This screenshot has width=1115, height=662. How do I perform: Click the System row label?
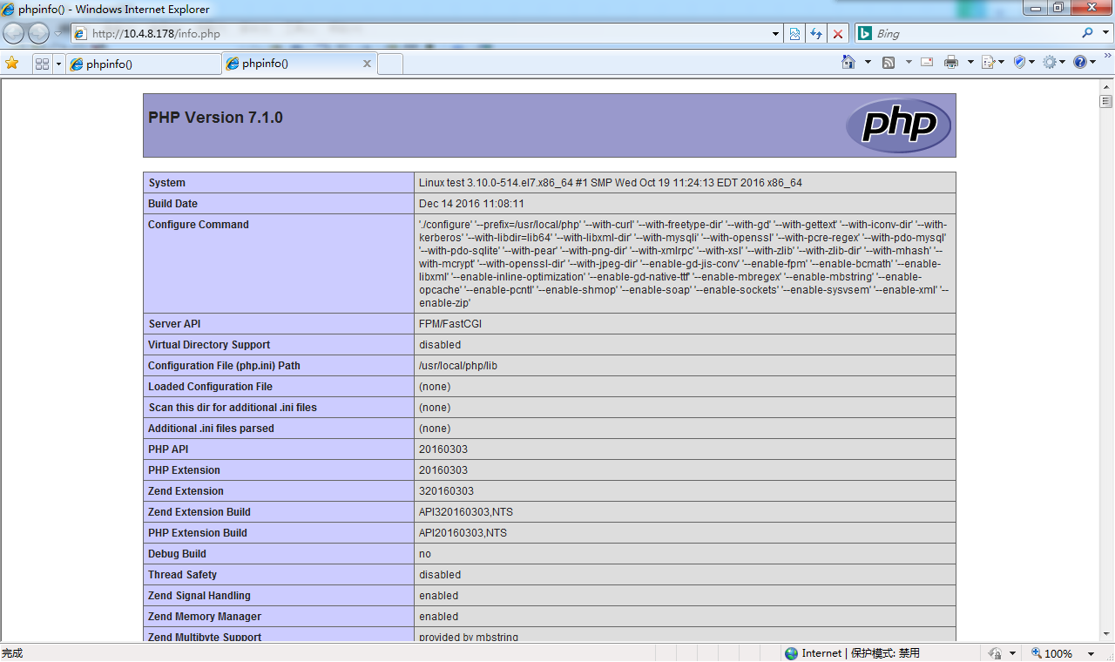(x=166, y=183)
